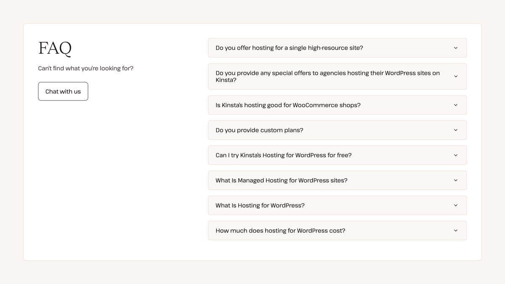Expand the chevron on the single high-resource site question
Viewport: 505px width, 284px height.
click(455, 48)
